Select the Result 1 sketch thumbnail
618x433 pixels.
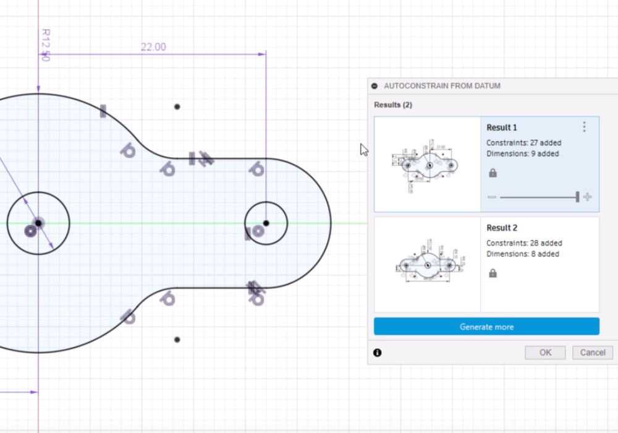pyautogui.click(x=427, y=164)
